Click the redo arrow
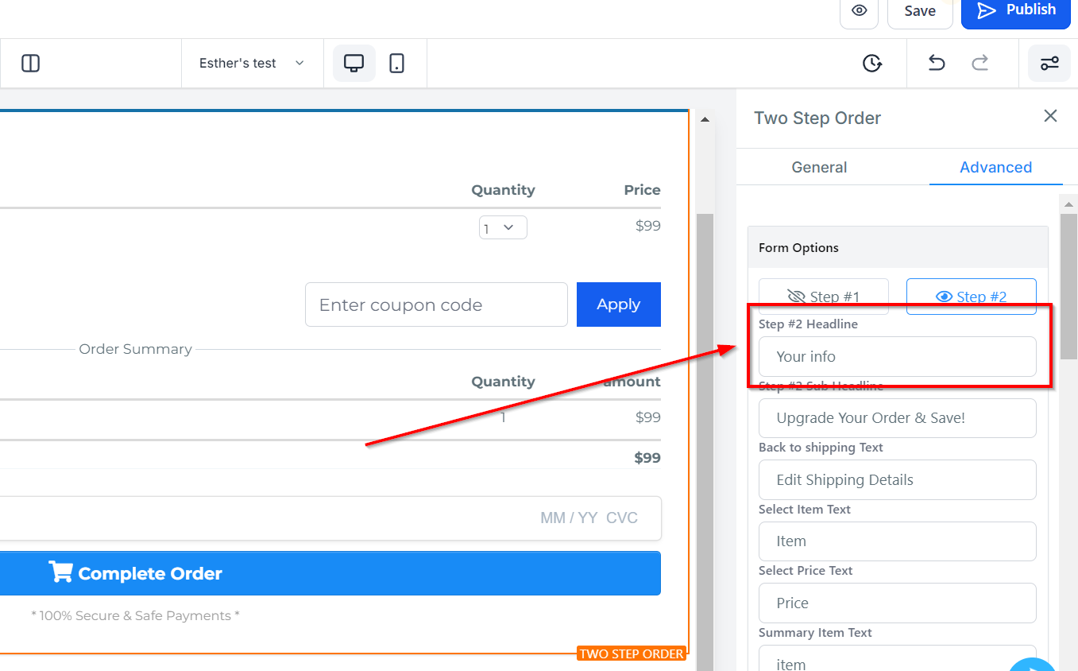 [x=980, y=64]
